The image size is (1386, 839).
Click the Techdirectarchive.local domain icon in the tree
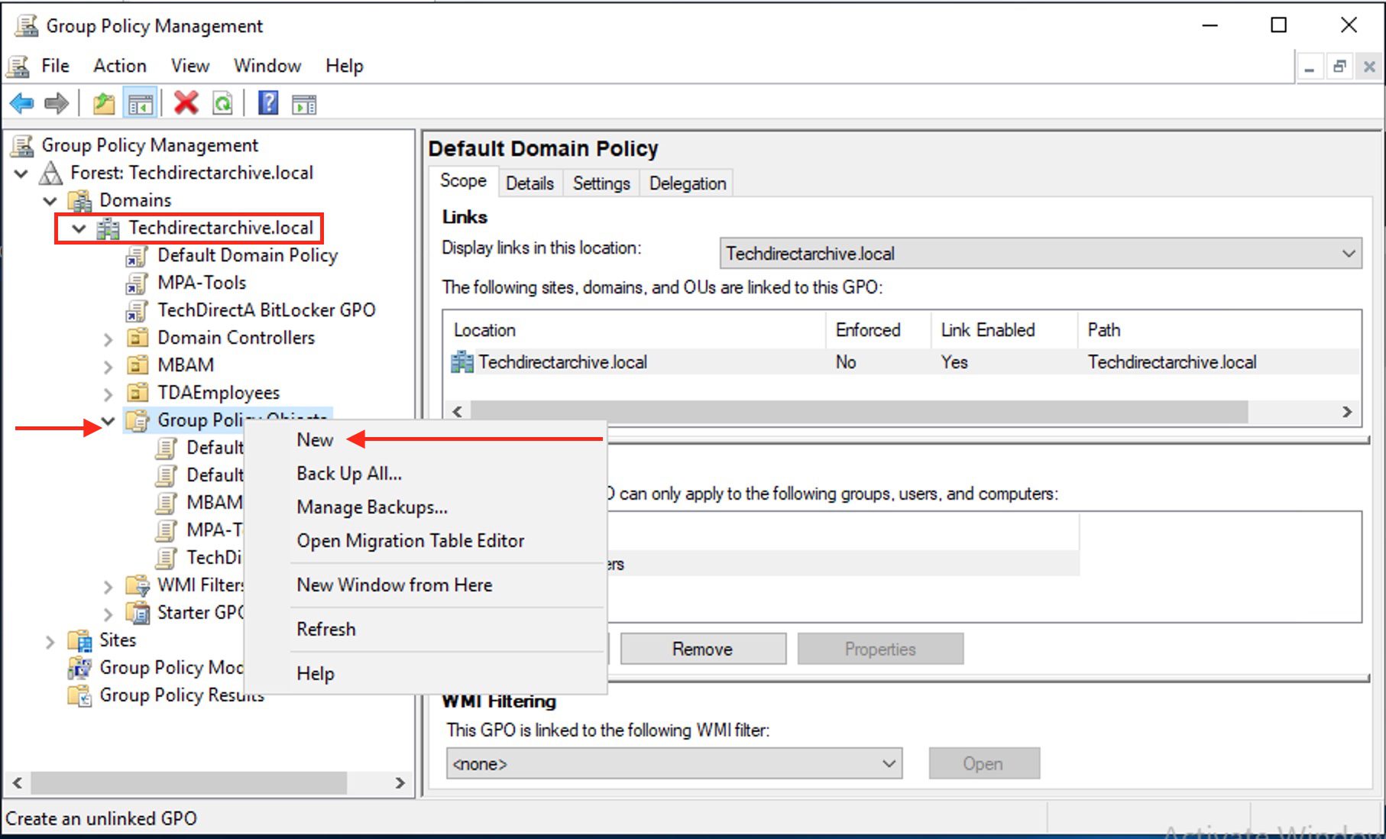tap(108, 228)
